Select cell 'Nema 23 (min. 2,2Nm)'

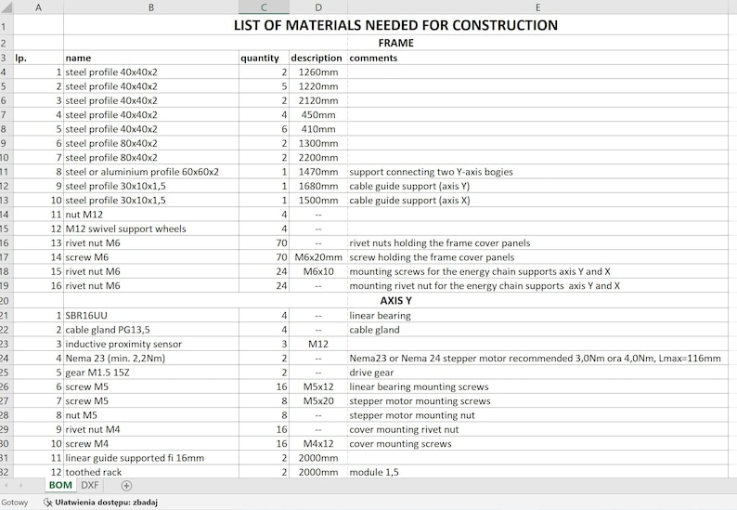151,358
